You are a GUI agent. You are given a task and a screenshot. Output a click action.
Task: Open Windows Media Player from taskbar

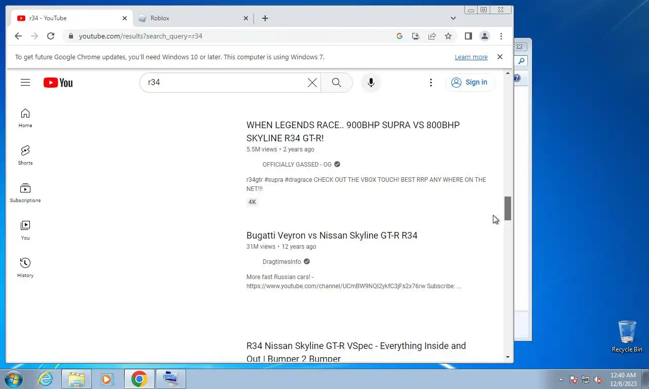[x=107, y=379]
